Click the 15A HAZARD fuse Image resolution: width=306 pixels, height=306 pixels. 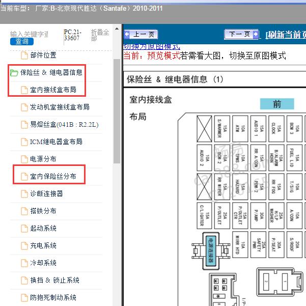[240, 187]
